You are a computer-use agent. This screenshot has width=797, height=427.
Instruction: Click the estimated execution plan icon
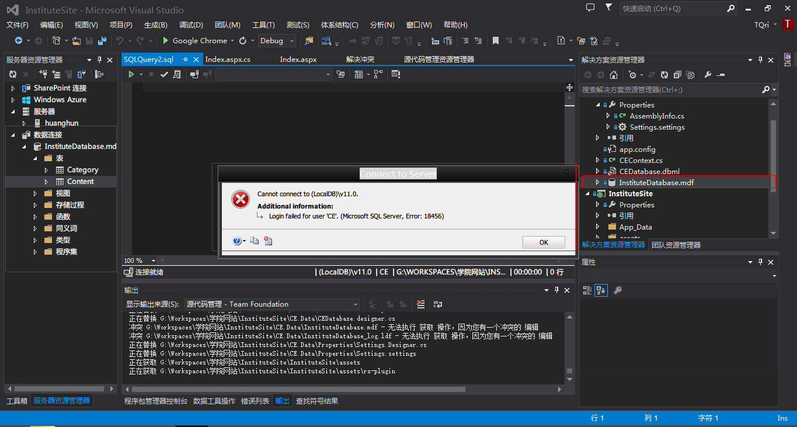tap(177, 74)
